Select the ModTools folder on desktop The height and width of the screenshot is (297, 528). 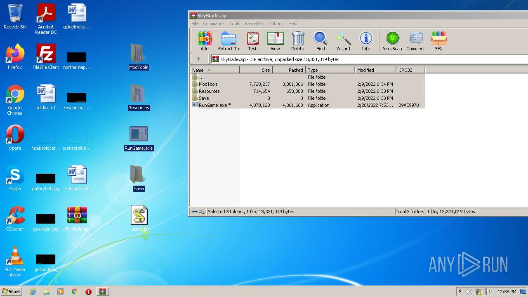(139, 57)
